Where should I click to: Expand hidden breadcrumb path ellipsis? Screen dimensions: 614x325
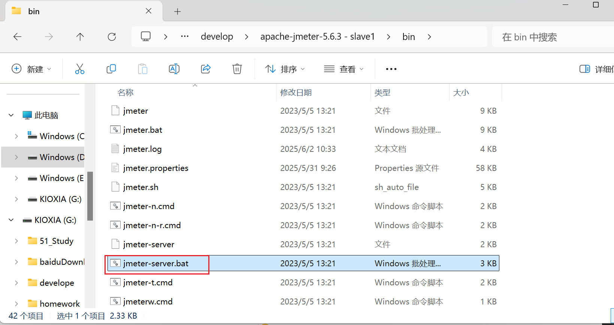pos(185,36)
